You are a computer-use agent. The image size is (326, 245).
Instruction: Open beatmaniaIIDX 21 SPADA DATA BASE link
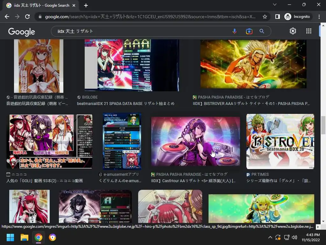pos(125,104)
